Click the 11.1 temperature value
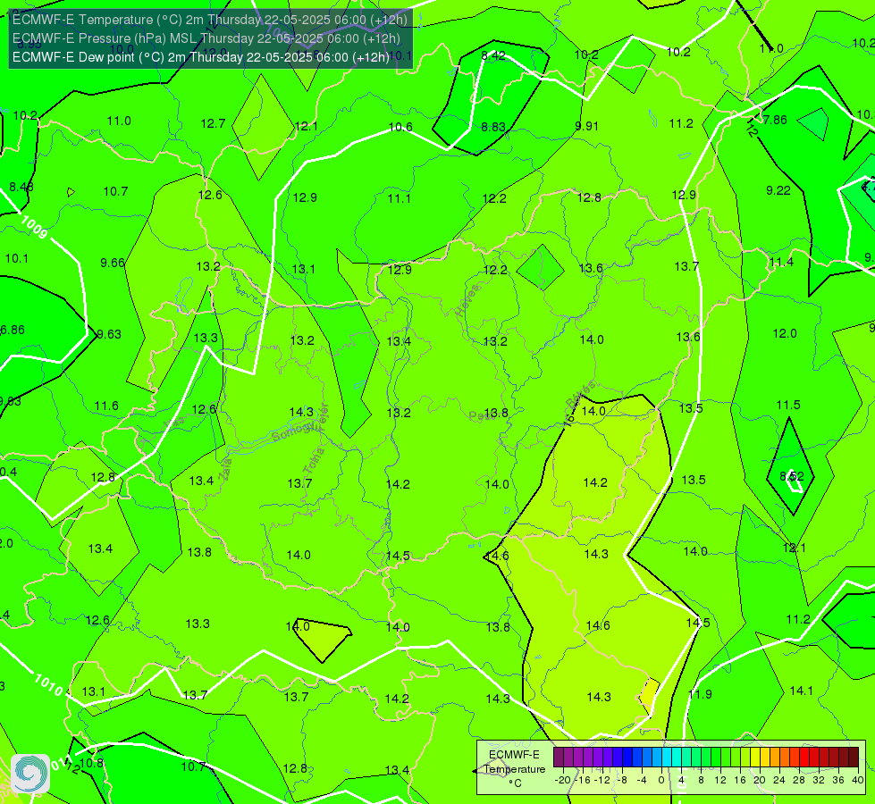This screenshot has width=875, height=804. pyautogui.click(x=400, y=198)
